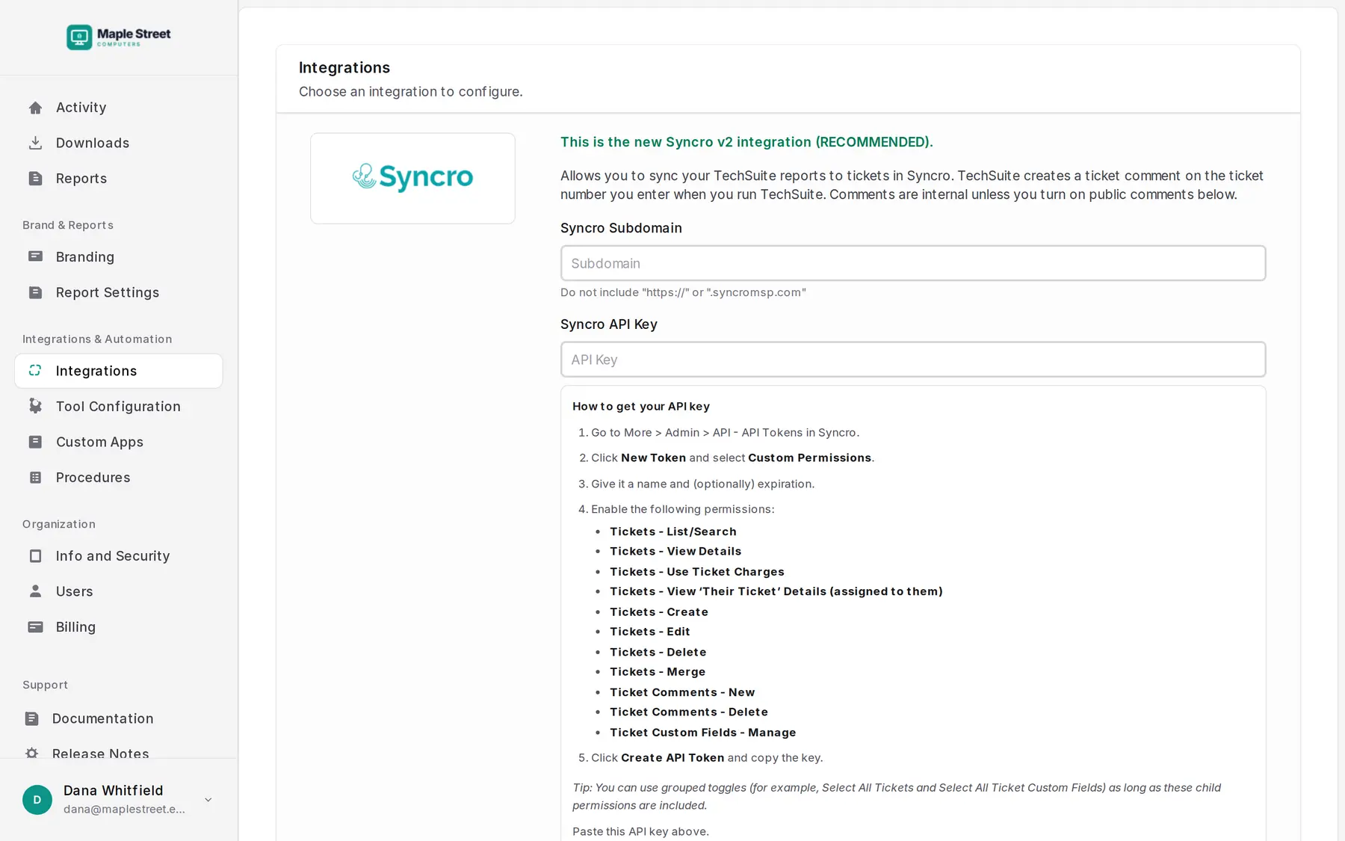Focus the Syncro API Key field

[x=913, y=360]
